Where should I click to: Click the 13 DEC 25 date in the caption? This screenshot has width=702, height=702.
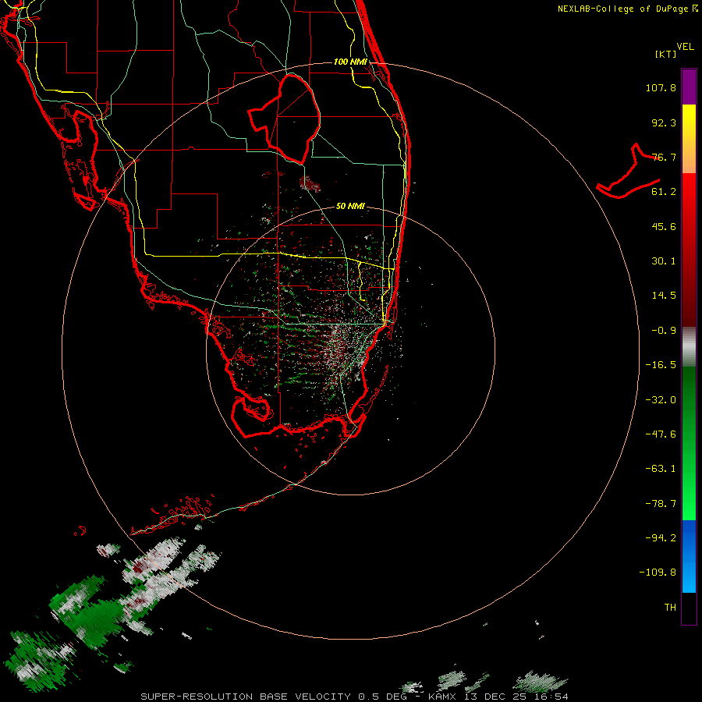[498, 697]
